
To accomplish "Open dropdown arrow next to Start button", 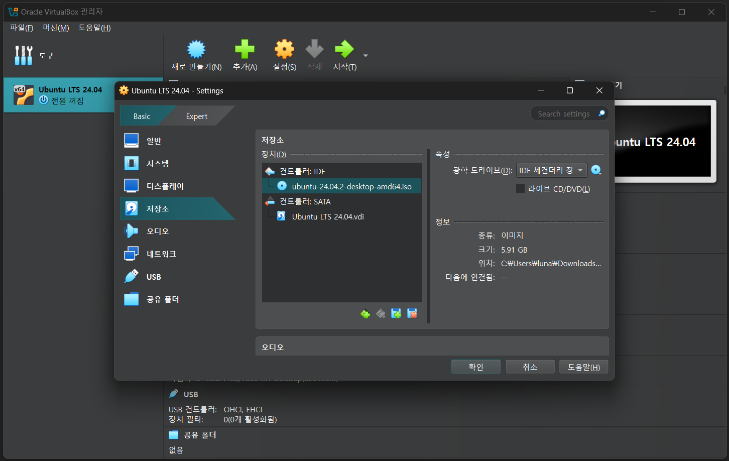I will click(x=366, y=55).
